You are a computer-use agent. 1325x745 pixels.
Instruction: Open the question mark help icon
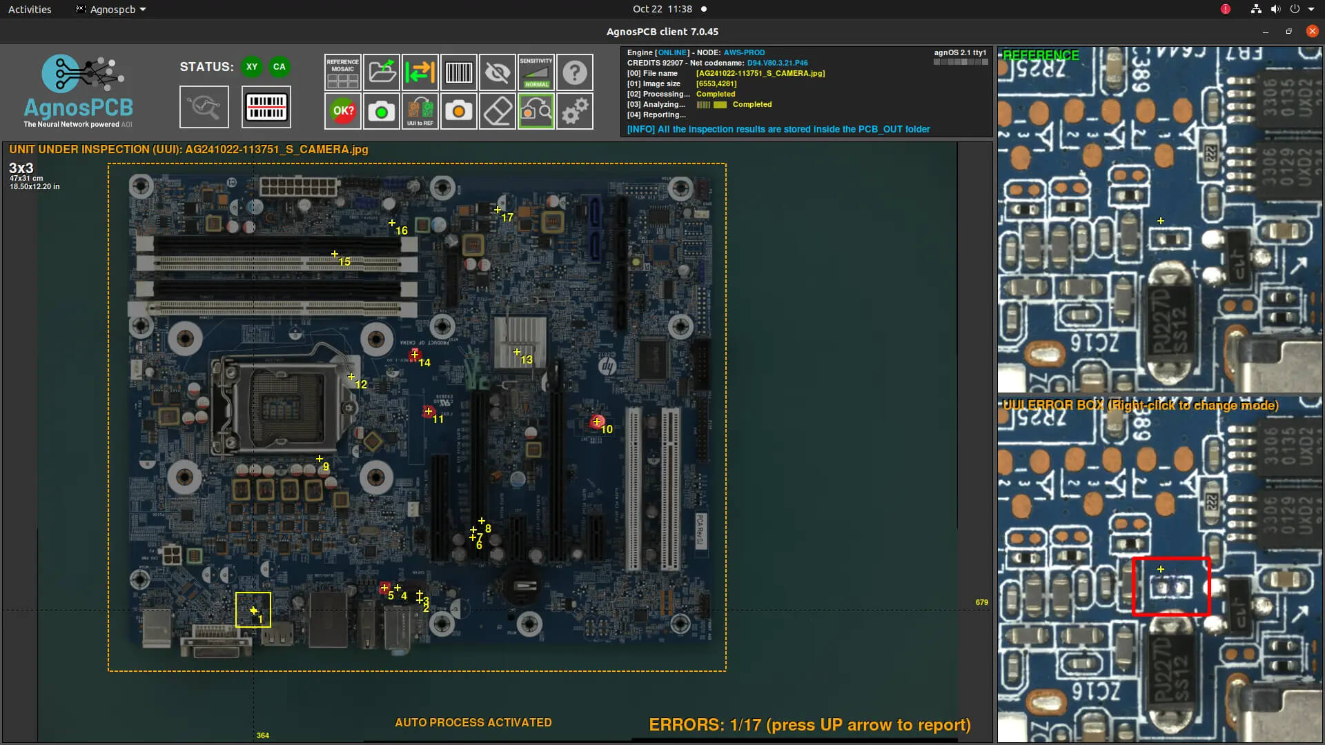click(575, 72)
